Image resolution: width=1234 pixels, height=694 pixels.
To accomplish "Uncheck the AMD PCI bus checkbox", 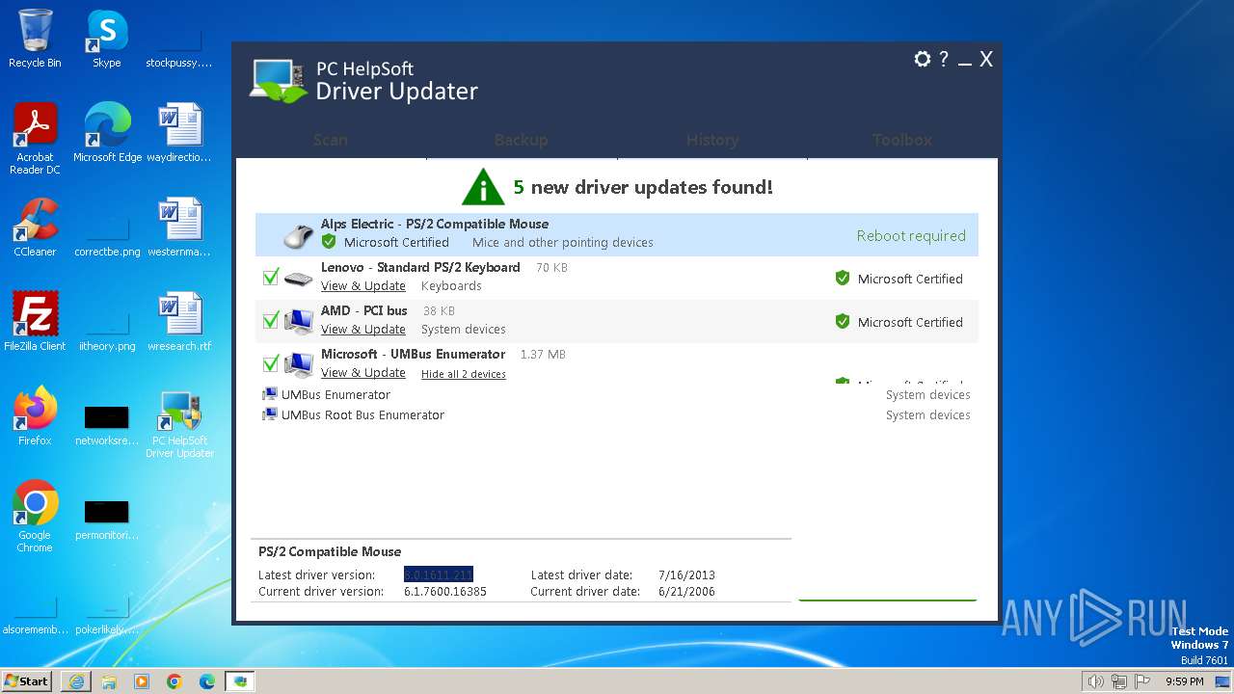I will point(270,320).
